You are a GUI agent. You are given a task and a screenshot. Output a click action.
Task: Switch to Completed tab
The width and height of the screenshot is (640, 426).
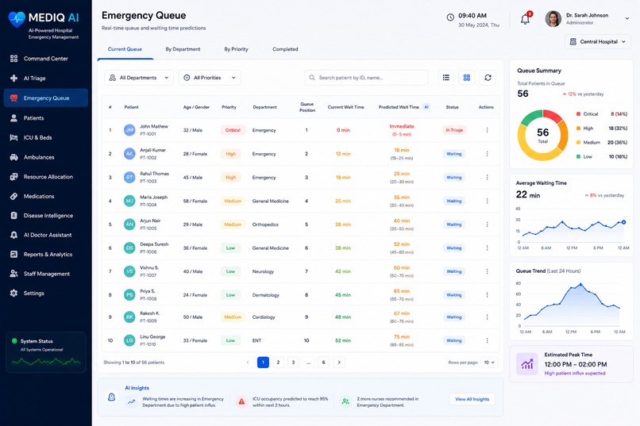[x=285, y=49]
